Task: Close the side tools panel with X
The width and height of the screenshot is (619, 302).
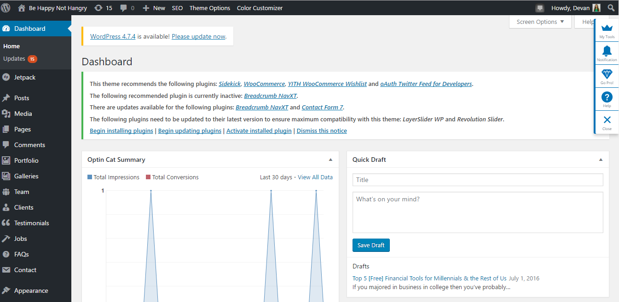Action: [607, 120]
